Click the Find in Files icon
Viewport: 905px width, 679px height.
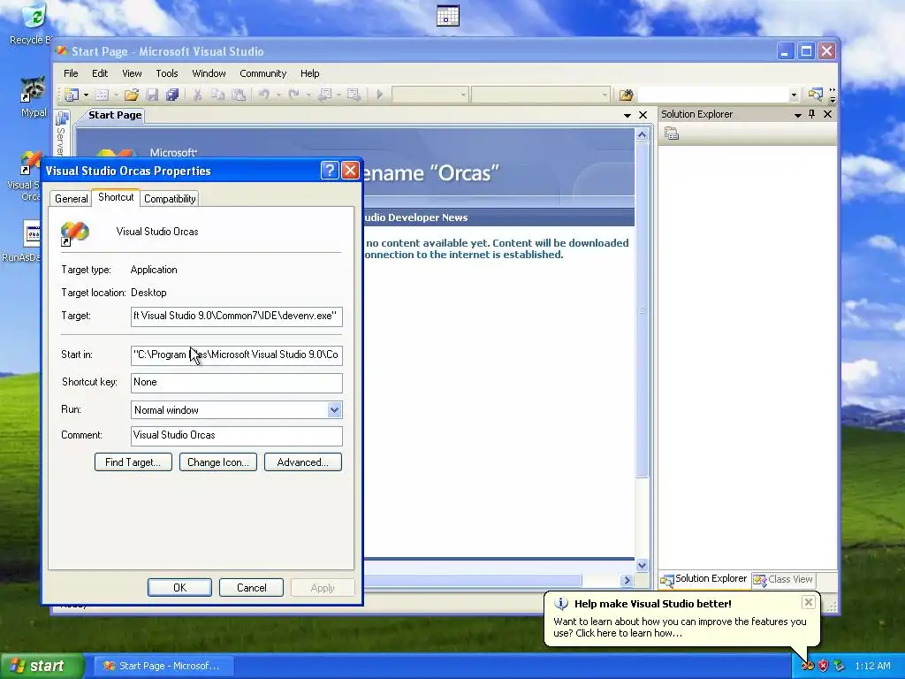[627, 95]
